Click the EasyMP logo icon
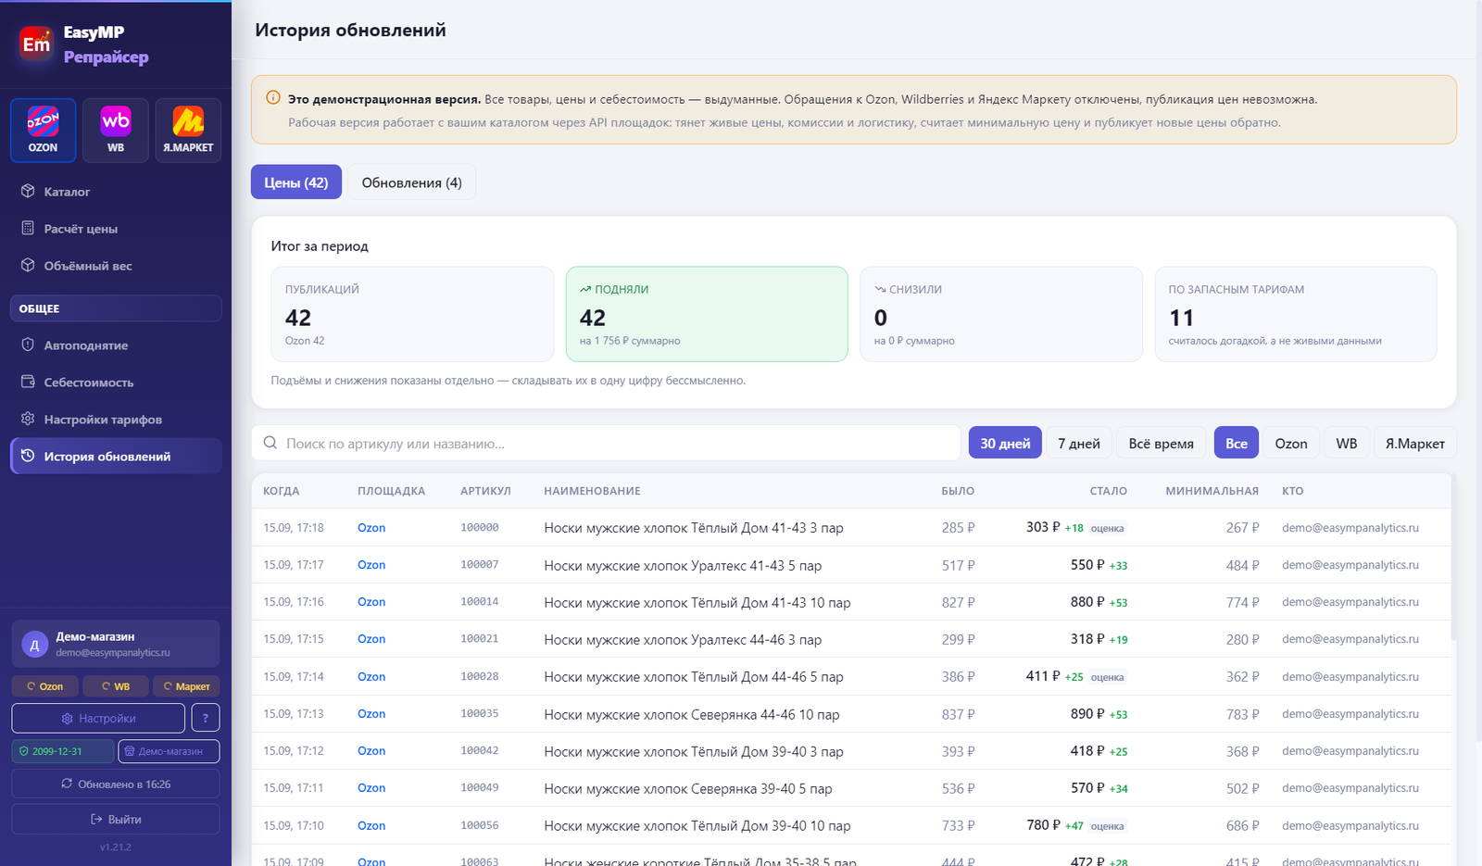This screenshot has height=866, width=1482. click(x=36, y=44)
